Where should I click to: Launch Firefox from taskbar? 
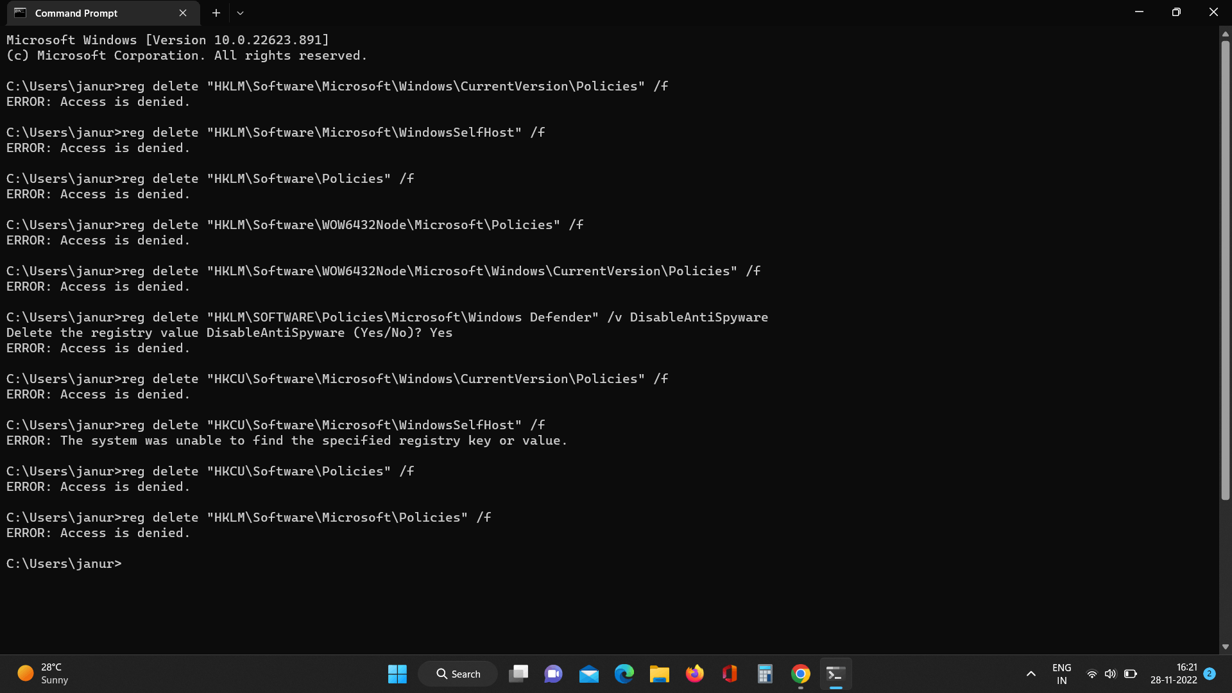pyautogui.click(x=694, y=674)
